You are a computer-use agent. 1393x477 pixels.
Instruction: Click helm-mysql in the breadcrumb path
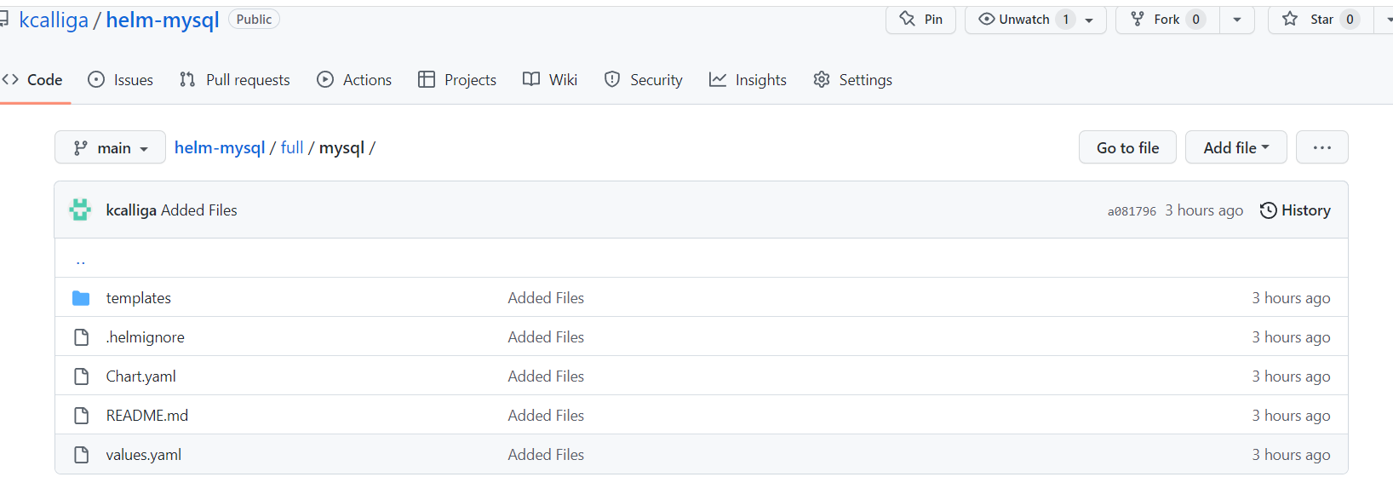tap(220, 147)
